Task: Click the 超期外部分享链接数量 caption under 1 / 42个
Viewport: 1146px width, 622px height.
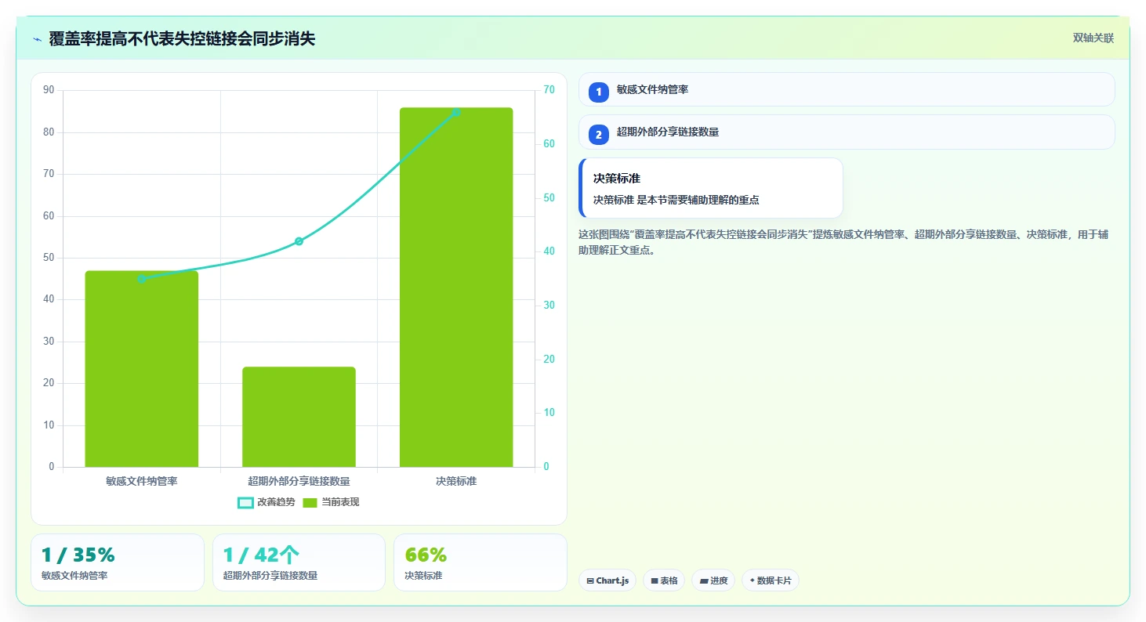Action: coord(270,576)
